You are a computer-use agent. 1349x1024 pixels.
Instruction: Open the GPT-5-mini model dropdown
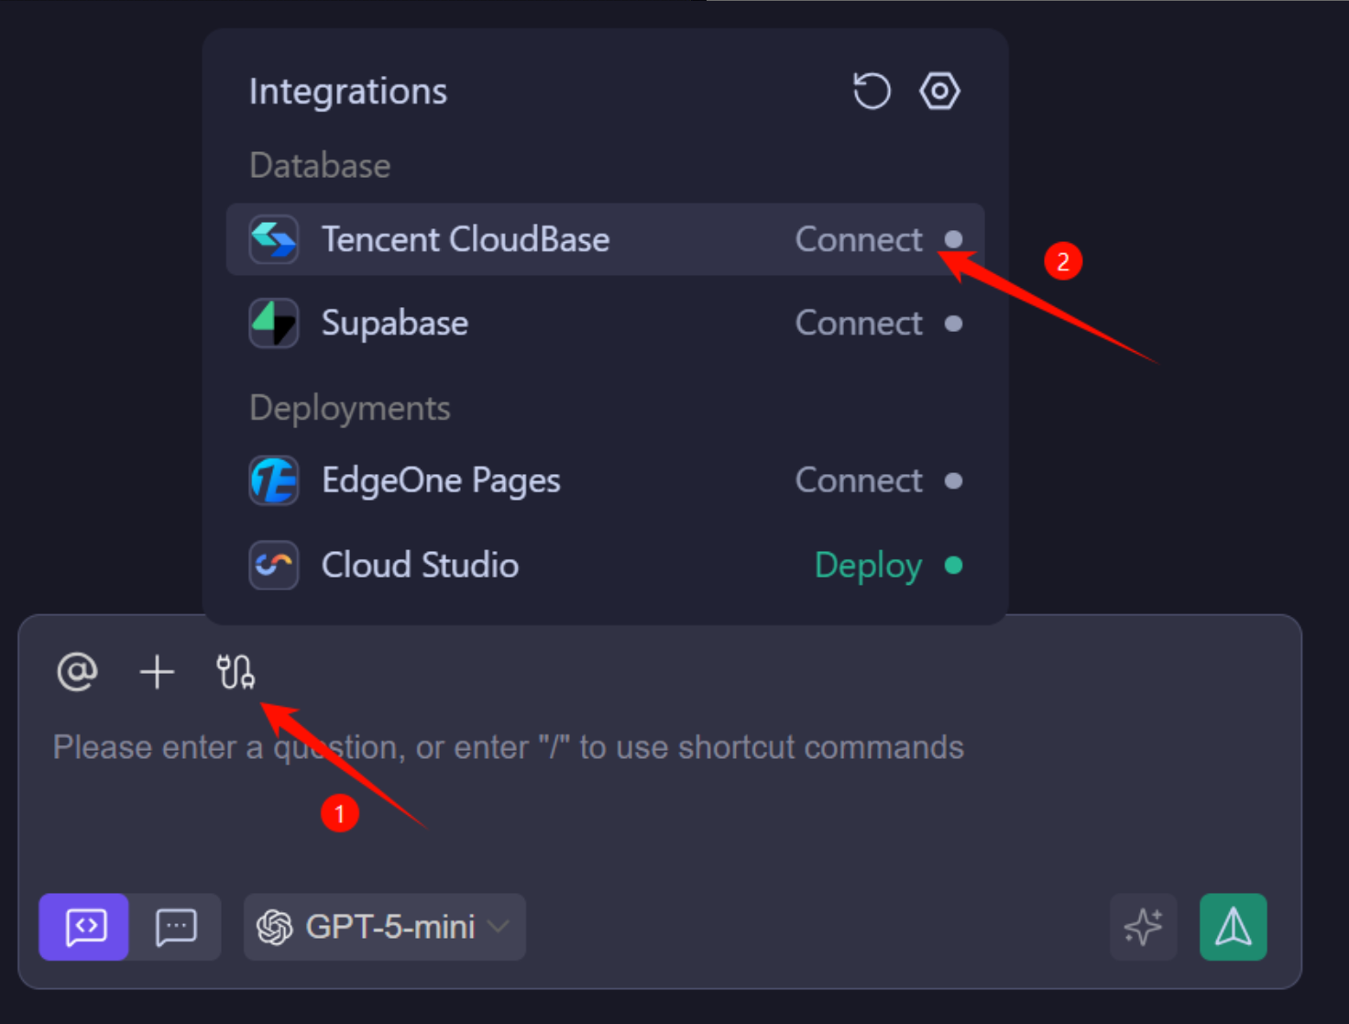[x=384, y=927]
